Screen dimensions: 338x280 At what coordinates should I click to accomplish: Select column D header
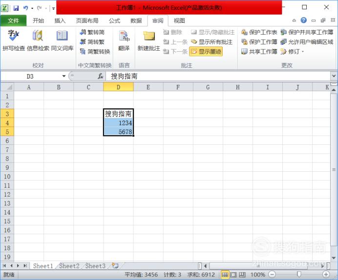pyautogui.click(x=118, y=87)
